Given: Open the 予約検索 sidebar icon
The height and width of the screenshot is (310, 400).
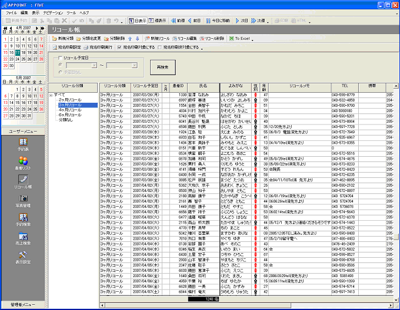Looking at the screenshot, I should 23,220.
